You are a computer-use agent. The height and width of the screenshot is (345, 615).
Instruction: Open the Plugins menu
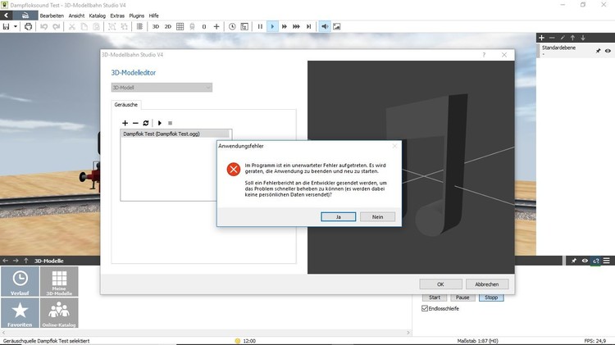coord(136,16)
